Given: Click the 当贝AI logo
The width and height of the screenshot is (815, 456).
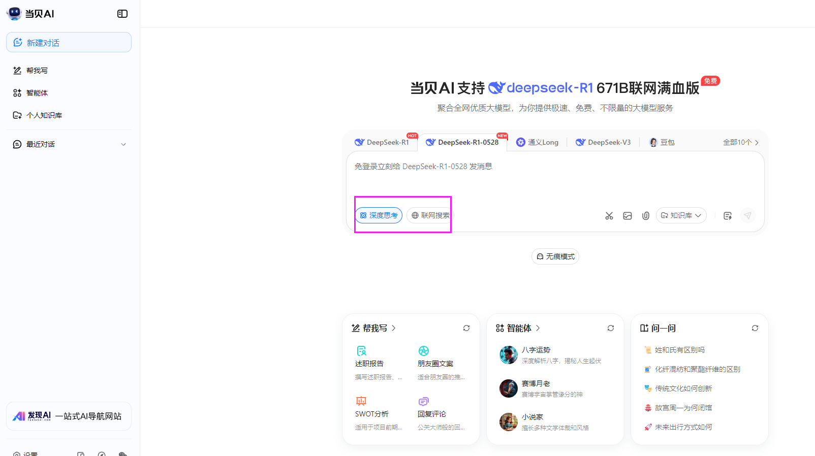Looking at the screenshot, I should [30, 14].
